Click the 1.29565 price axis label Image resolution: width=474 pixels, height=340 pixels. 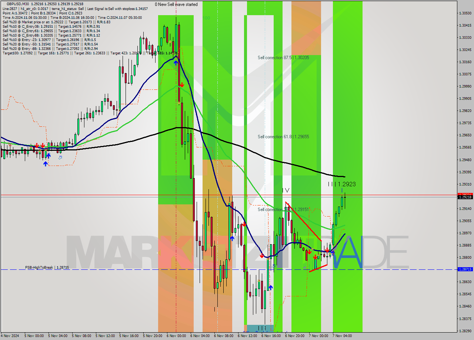pos(465,147)
